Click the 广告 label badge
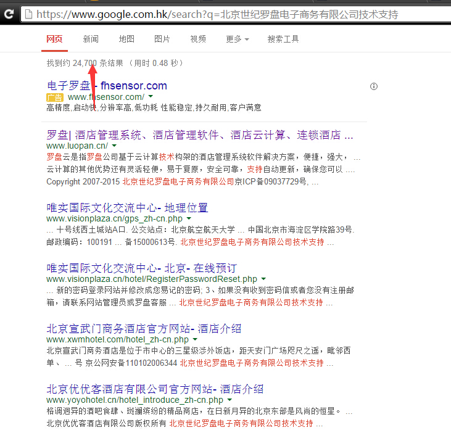Image resolution: width=451 pixels, height=438 pixels. pos(55,97)
